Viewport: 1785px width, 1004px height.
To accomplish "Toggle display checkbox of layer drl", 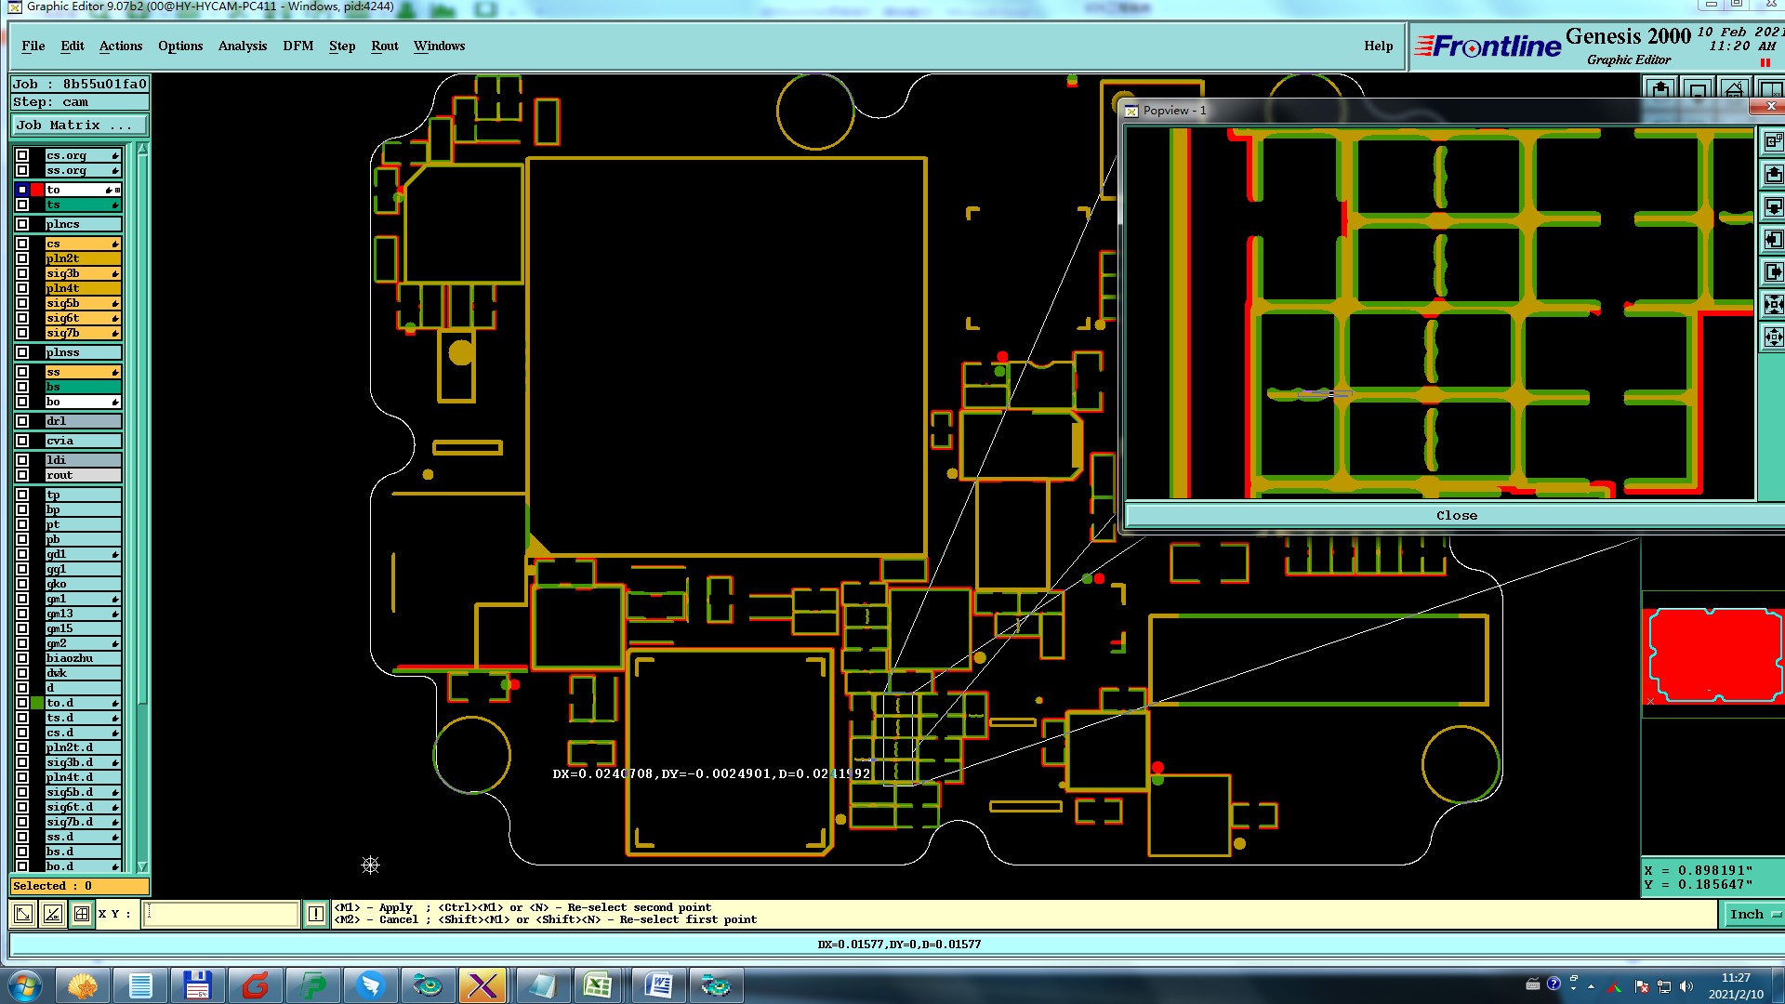I will click(22, 421).
